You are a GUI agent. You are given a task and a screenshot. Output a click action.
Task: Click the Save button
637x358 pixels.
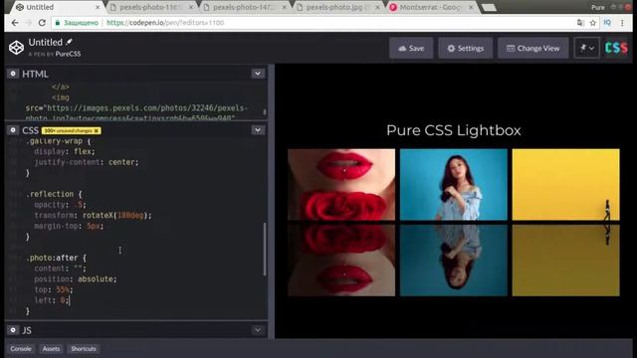411,49
